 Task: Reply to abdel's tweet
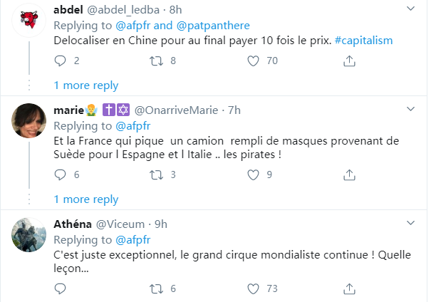pos(59,61)
